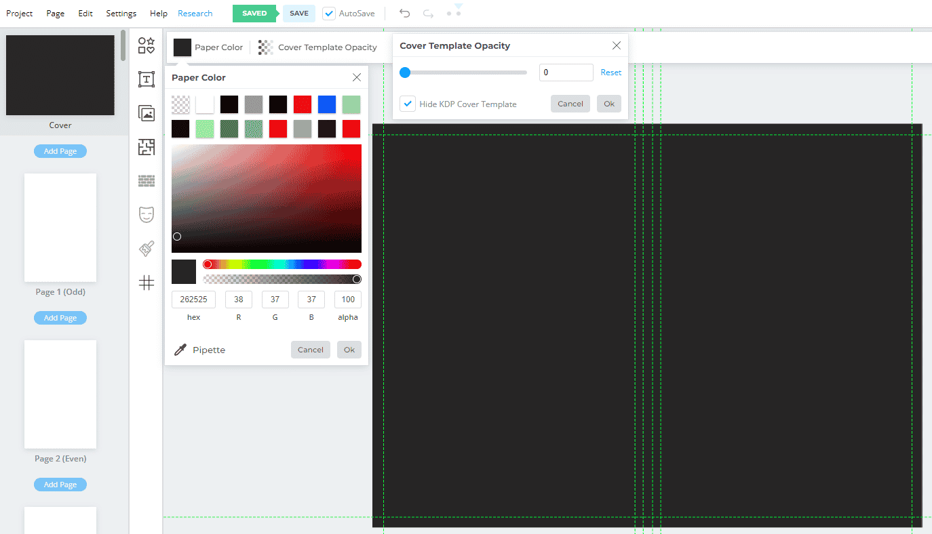Viewport: 932px width, 534px height.
Task: Click the rainbow hue slider
Action: point(282,264)
